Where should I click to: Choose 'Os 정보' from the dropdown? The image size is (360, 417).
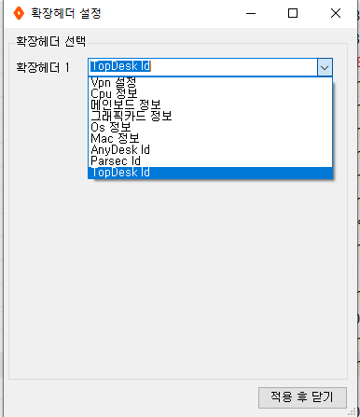point(210,128)
